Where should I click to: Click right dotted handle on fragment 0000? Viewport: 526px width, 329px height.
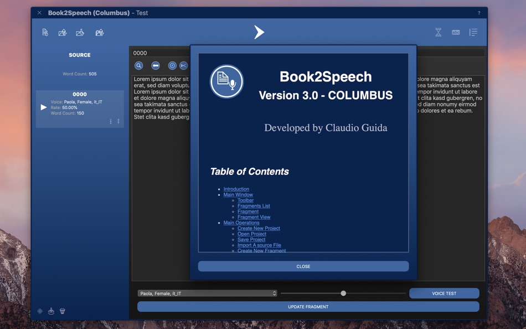(118, 121)
